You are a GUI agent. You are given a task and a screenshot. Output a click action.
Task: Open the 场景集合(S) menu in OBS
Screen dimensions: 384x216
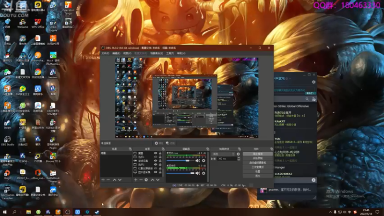click(156, 53)
